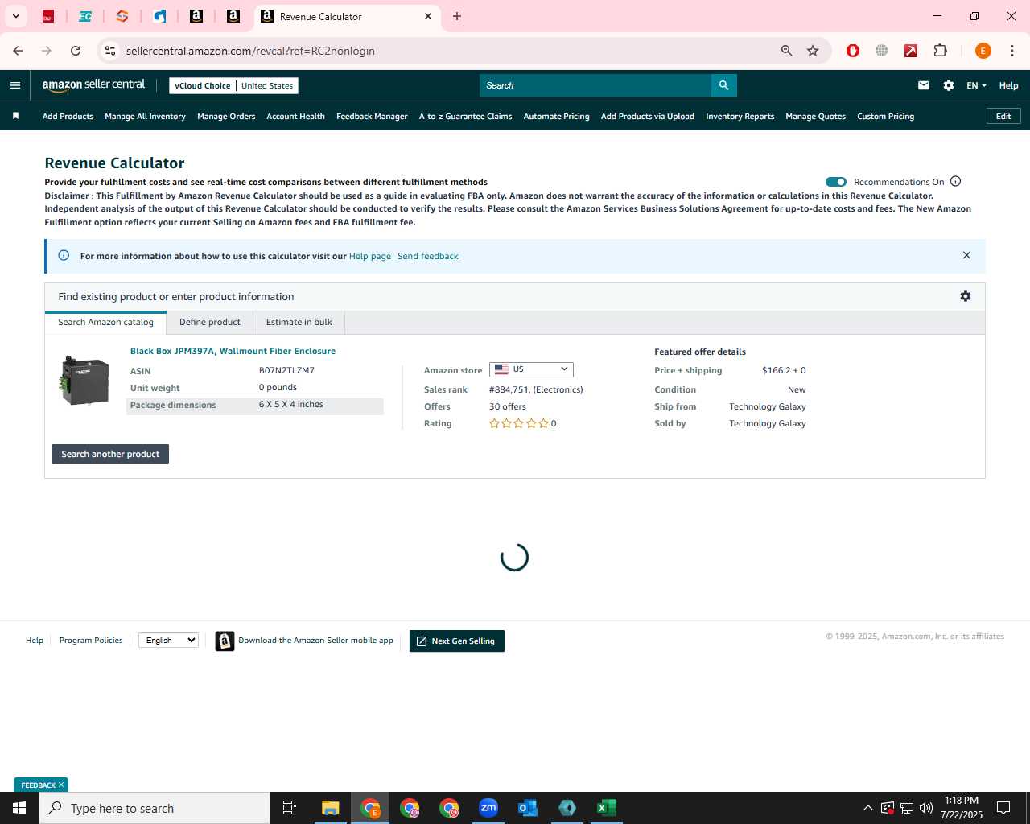Toggle the Recommendations On switch
The width and height of the screenshot is (1030, 824).
pos(836,182)
